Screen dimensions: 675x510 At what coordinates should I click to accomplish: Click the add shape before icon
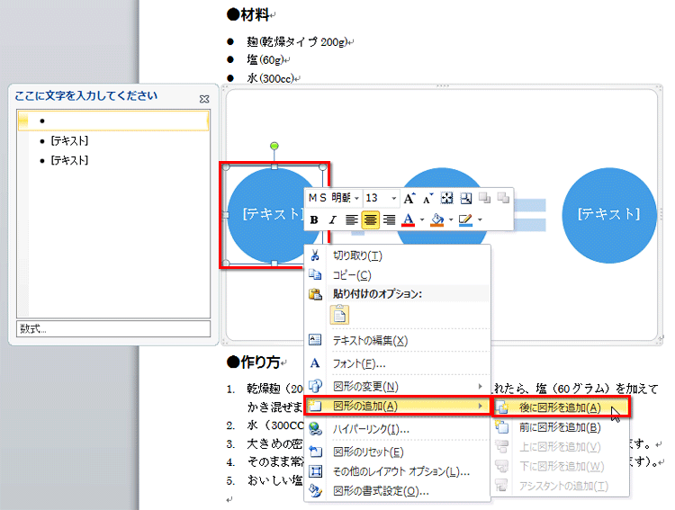pyautogui.click(x=502, y=427)
